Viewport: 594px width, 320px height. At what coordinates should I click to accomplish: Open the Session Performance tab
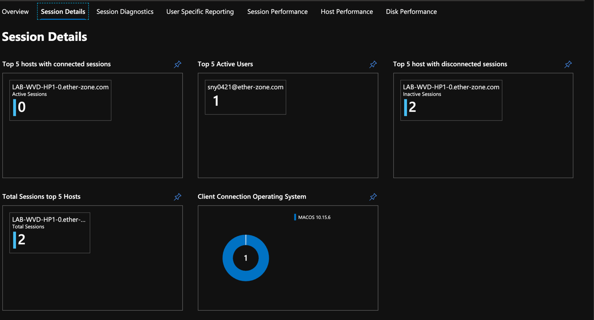[277, 12]
